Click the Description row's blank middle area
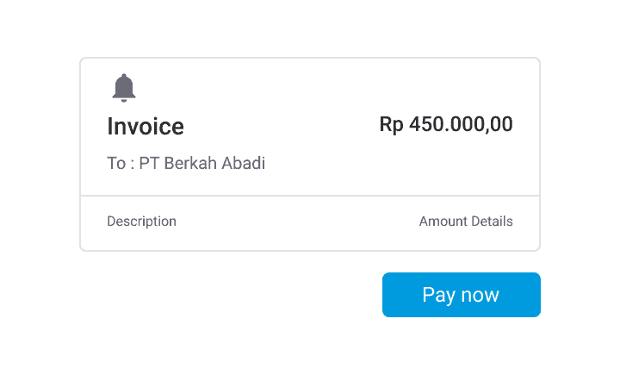 point(297,222)
